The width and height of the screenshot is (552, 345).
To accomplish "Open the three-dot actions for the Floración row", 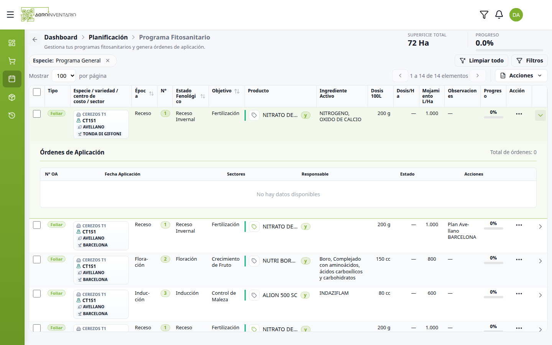I will pyautogui.click(x=519, y=260).
